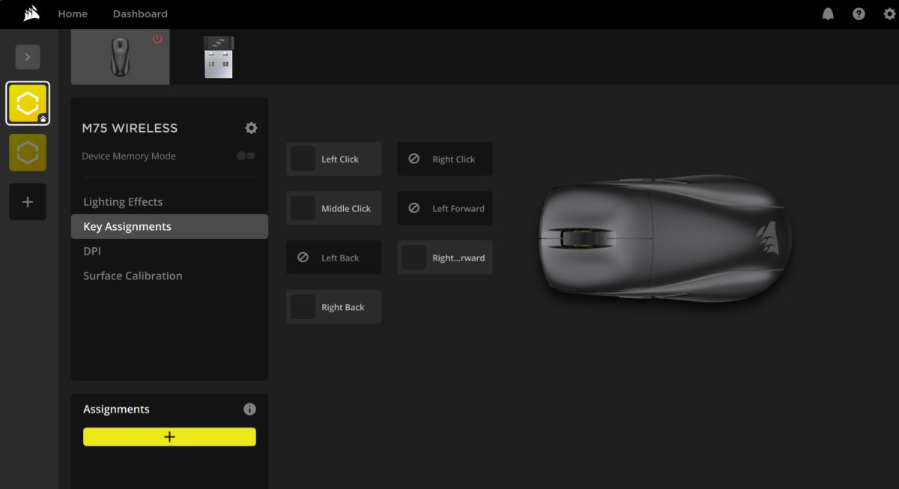Click the Assignments panel heading
Image resolution: width=899 pixels, height=489 pixels.
[116, 409]
